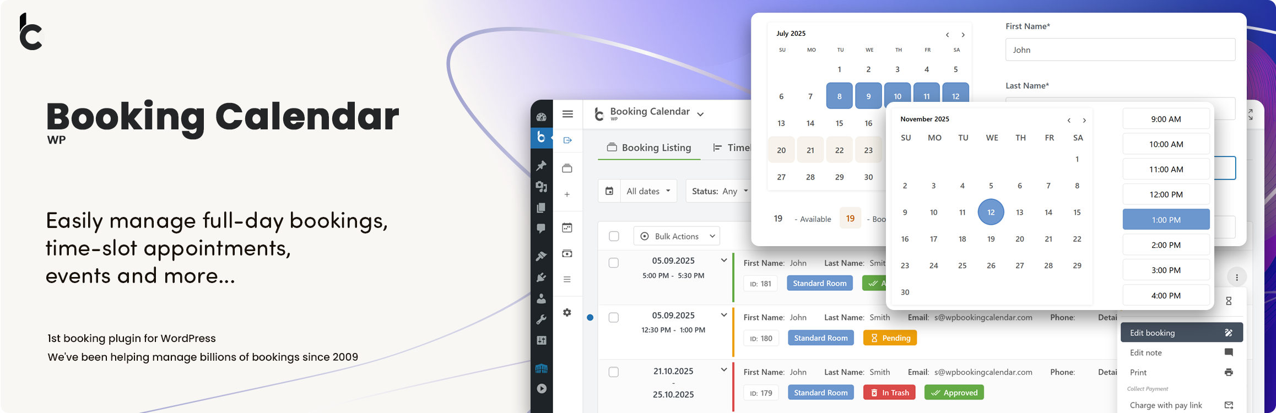Expand the Booking Calendar header dropdown chevron
This screenshot has height=413, width=1276.
(700, 115)
